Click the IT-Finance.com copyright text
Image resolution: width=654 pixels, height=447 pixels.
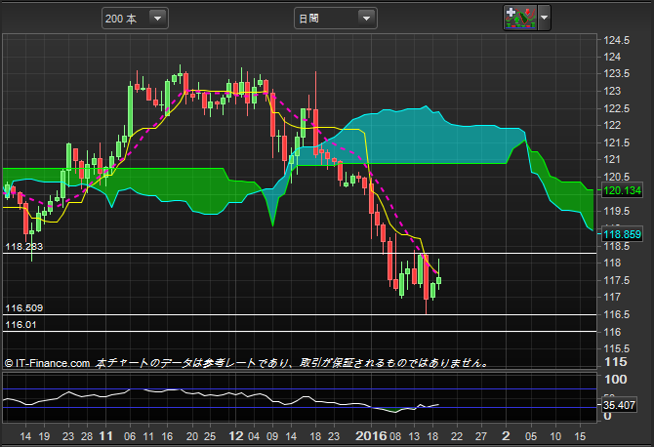click(47, 363)
